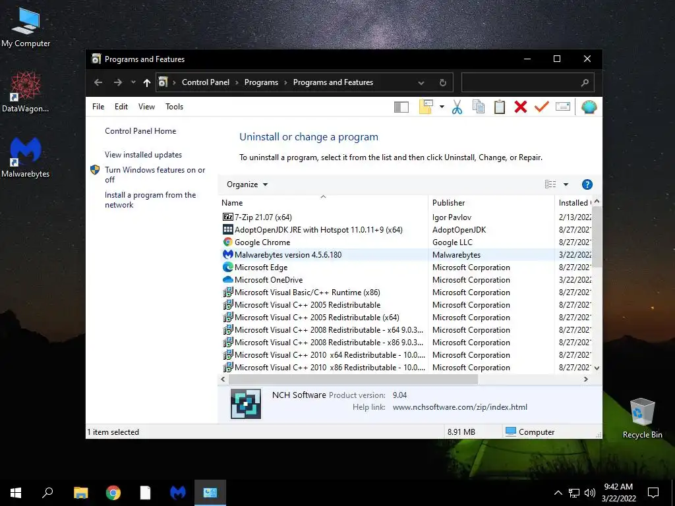Open the view options dropdown arrow
The image size is (675, 506).
(x=566, y=184)
